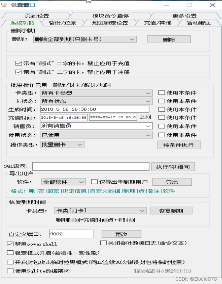Screen dimensions: 222x284
Task: Close the 设置窗口 window
Action: coord(212,5)
